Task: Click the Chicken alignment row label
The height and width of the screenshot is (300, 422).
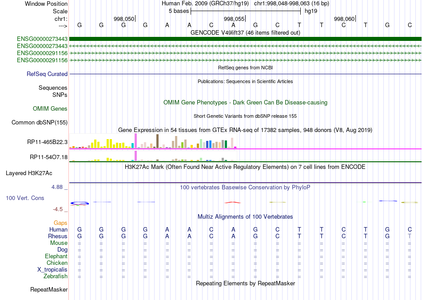Action: point(57,263)
